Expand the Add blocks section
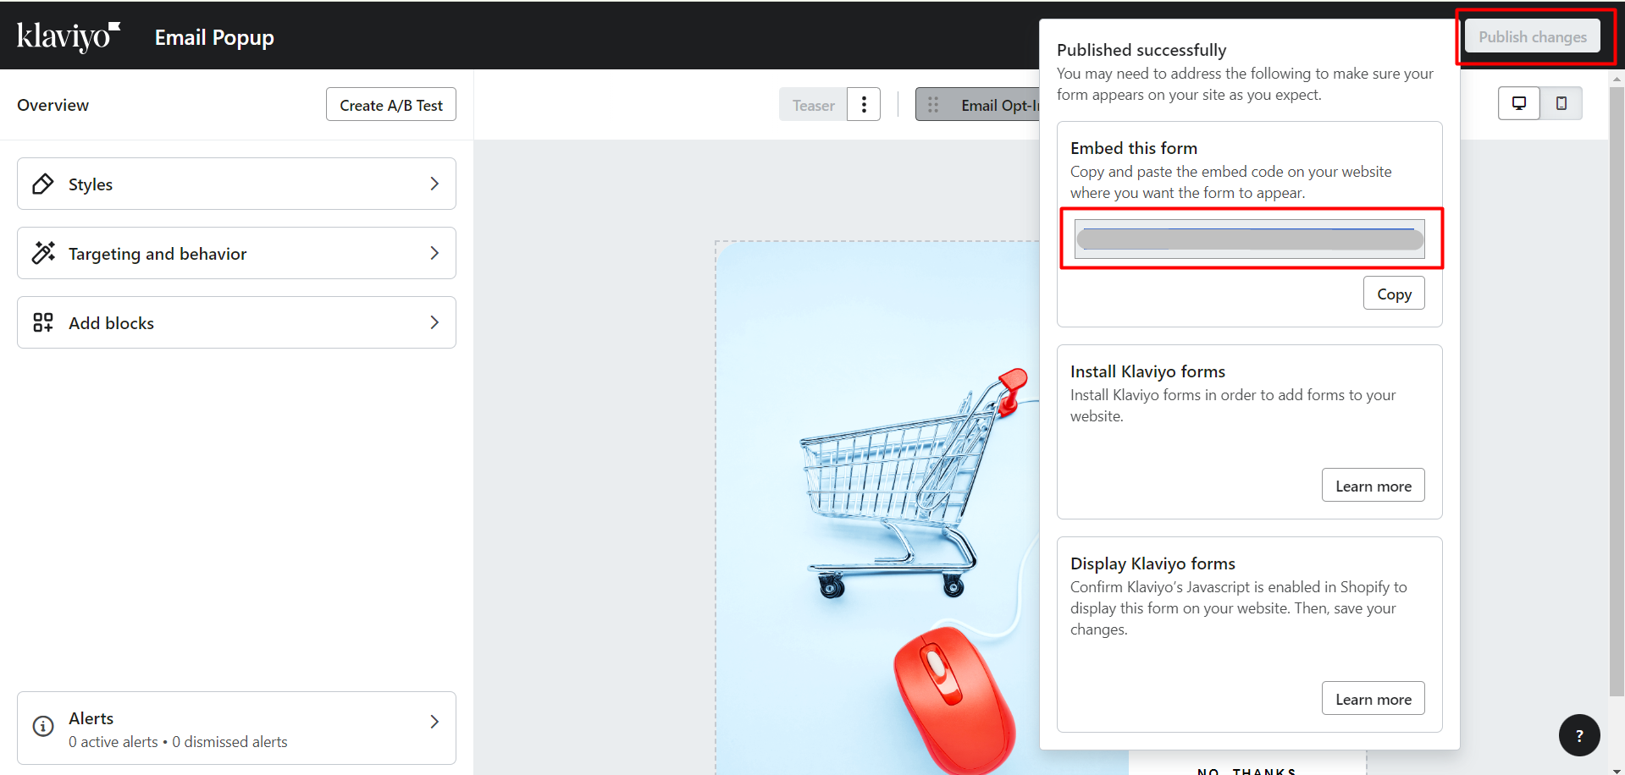The width and height of the screenshot is (1625, 775). pyautogui.click(x=434, y=322)
